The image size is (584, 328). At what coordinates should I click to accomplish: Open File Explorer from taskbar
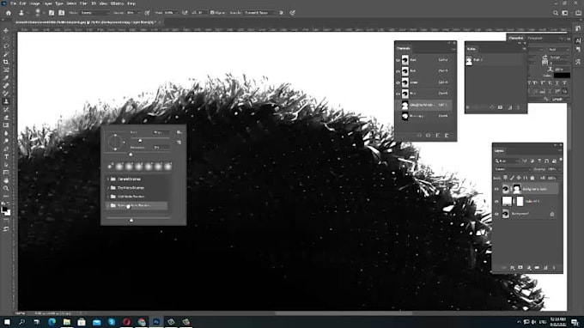67,322
